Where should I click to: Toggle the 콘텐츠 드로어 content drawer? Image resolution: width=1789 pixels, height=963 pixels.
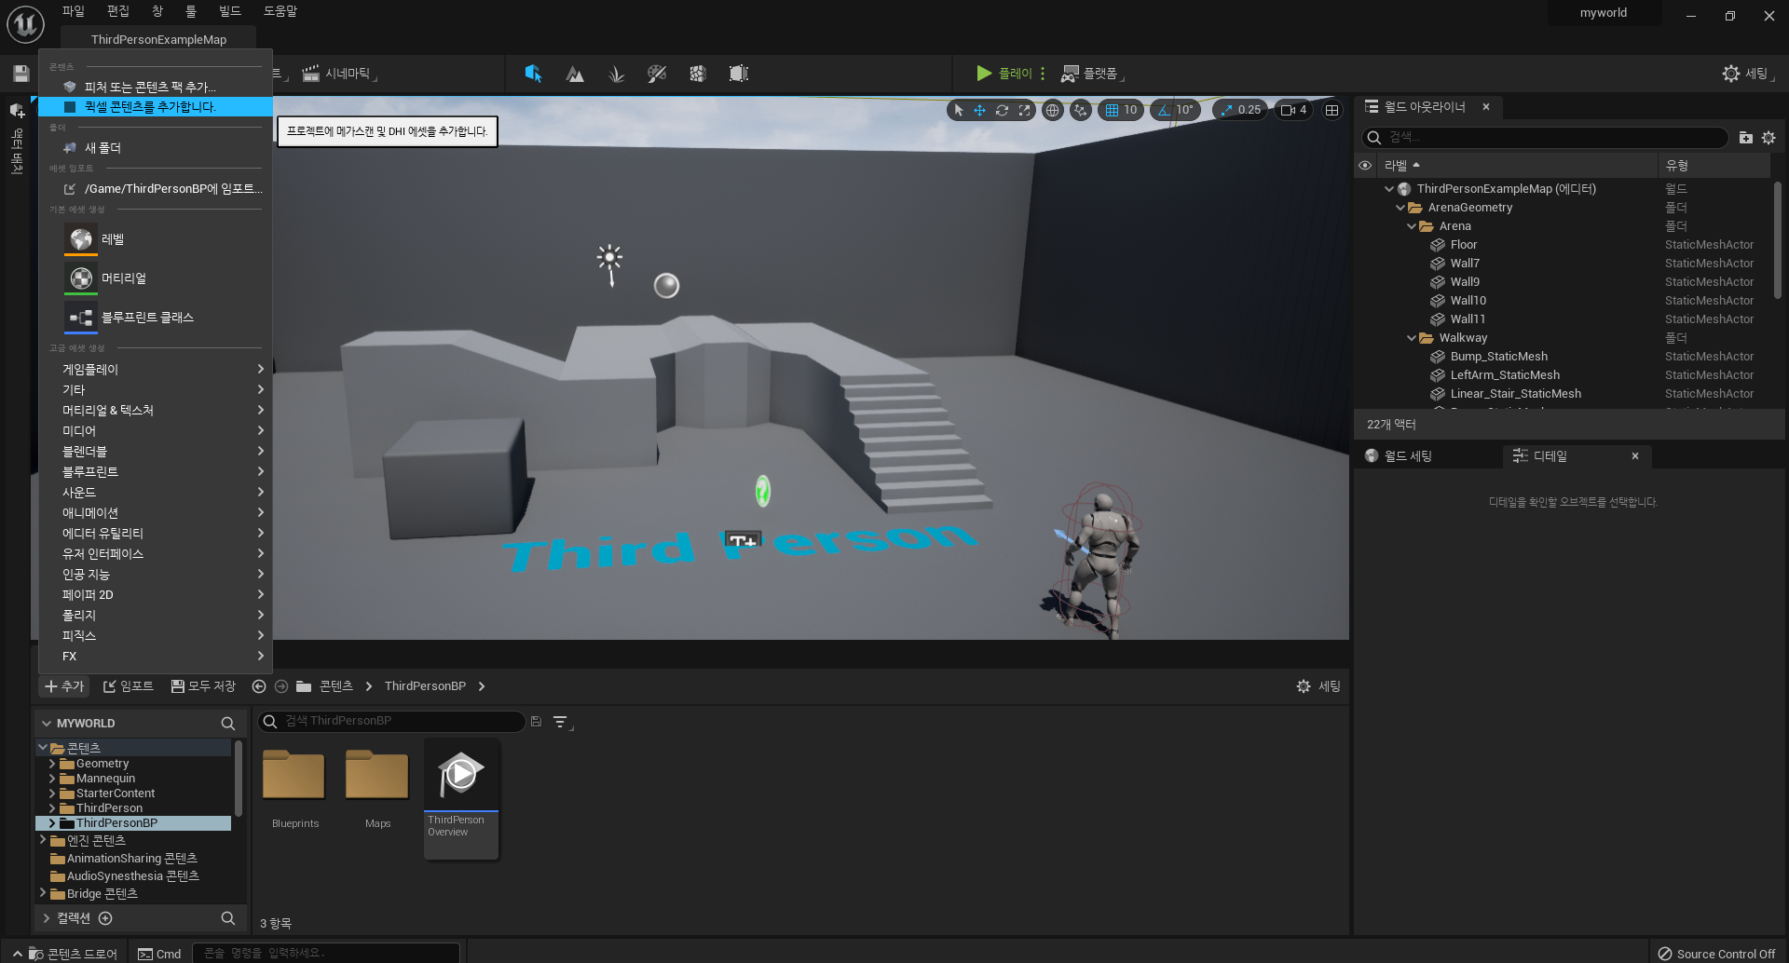click(72, 954)
